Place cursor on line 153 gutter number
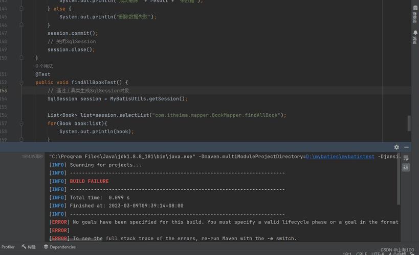 (x=4, y=91)
